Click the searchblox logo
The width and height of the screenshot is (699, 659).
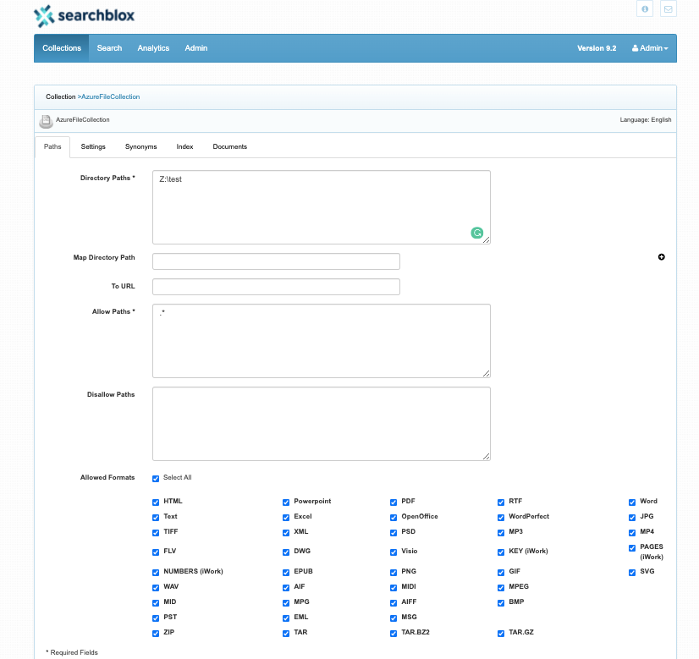(85, 16)
